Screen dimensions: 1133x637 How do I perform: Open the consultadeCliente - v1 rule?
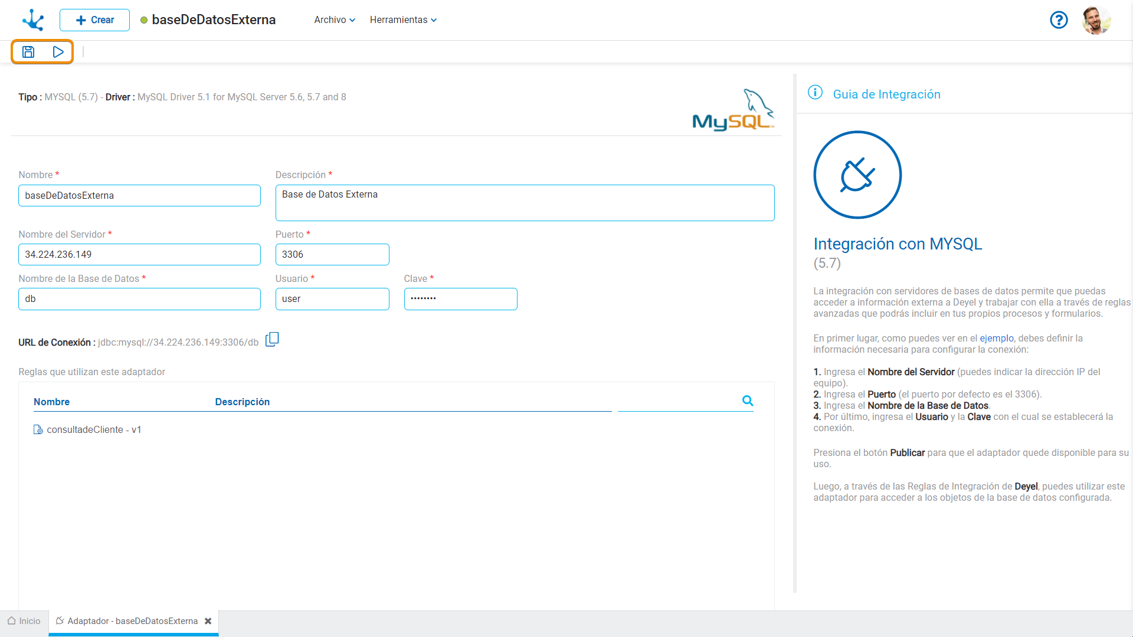(94, 430)
